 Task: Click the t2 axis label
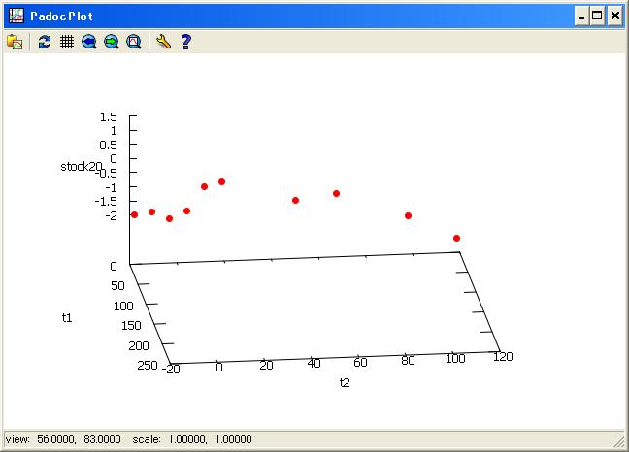click(345, 383)
